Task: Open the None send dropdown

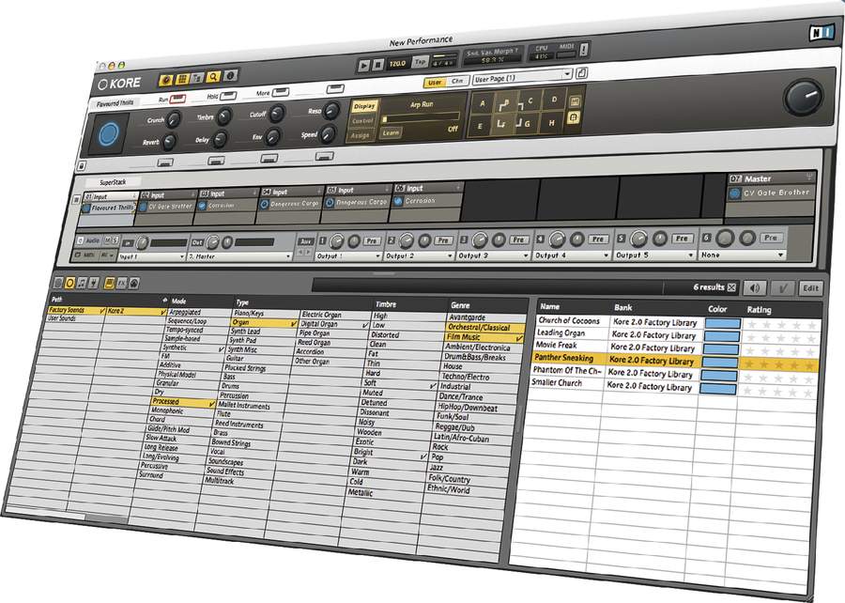Action: tap(743, 255)
